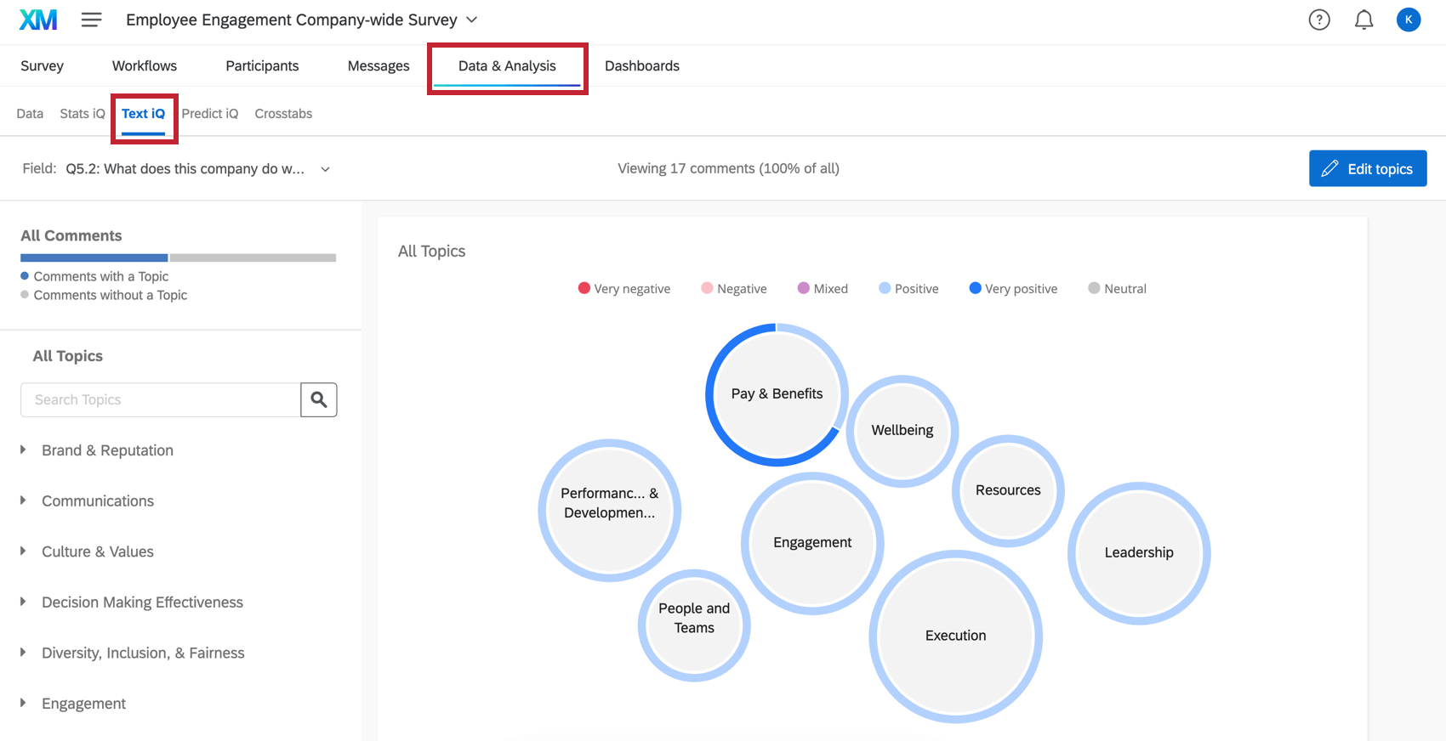Select the Wellbeing bubble
The width and height of the screenshot is (1446, 741).
(902, 431)
